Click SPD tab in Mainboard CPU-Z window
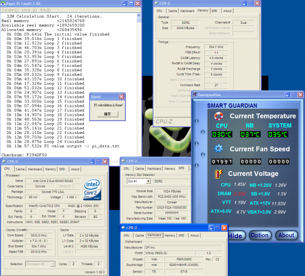This screenshot has height=276, width=305. pyautogui.click(x=181, y=235)
